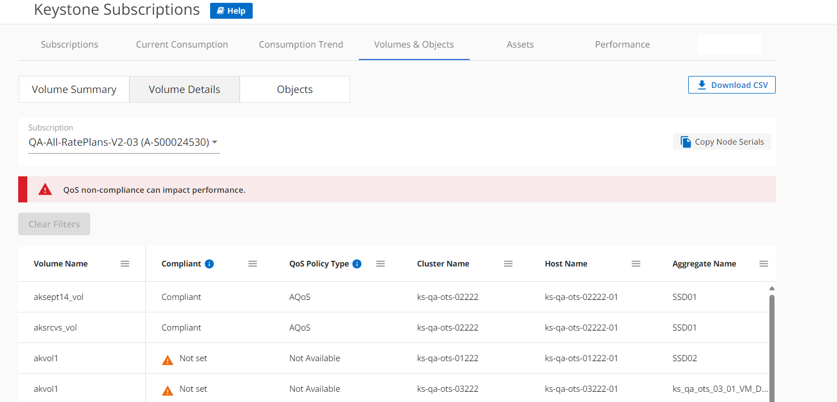Open the Compliant column filter menu icon
This screenshot has height=402, width=837.
coord(253,264)
